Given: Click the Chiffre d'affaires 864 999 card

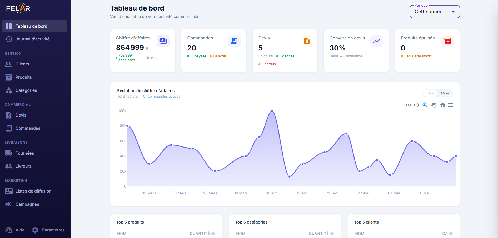Looking at the screenshot, I should 143,51.
